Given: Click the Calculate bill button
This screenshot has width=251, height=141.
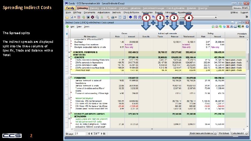Looking at the screenshot, I should [x=239, y=133].
